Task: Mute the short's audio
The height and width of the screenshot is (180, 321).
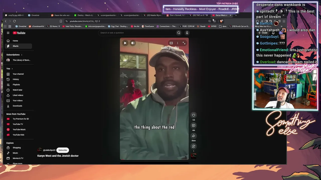Action: tap(133, 43)
